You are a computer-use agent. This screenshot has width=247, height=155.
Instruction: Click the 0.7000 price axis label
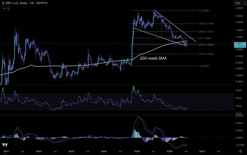pos(239,56)
